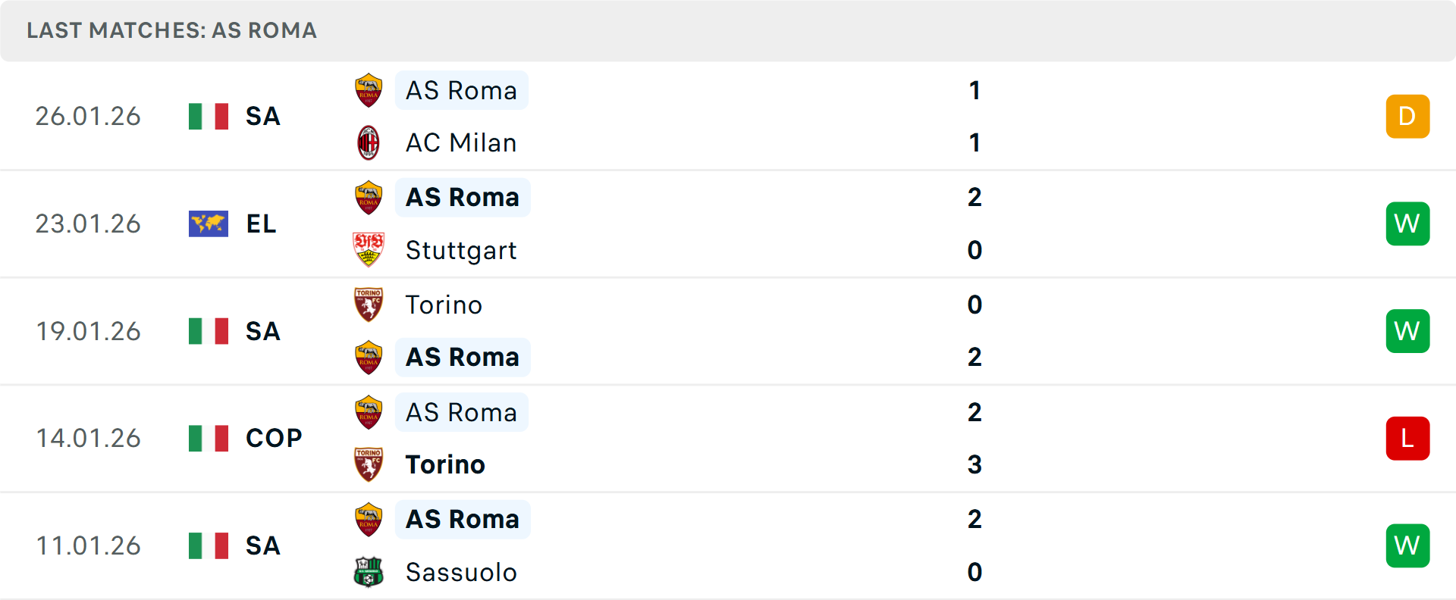Click Torino crest in 19.01.26 match
This screenshot has width=1456, height=600.
pos(369,305)
